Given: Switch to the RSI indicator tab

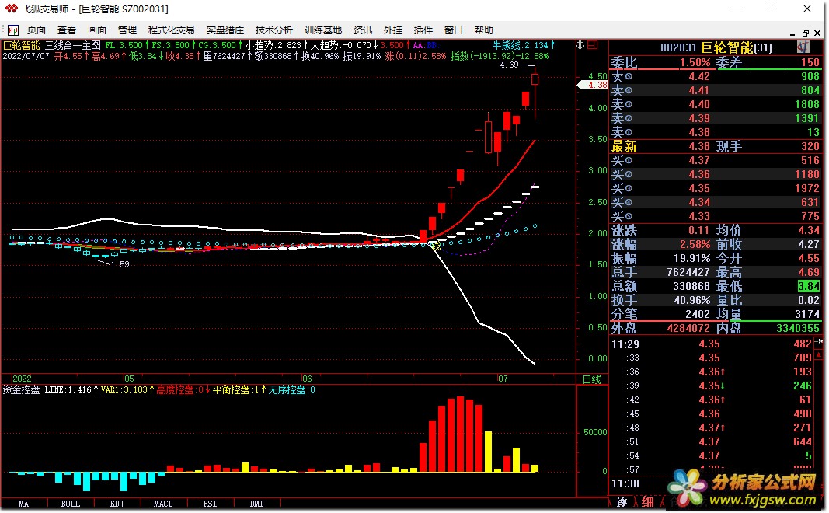Looking at the screenshot, I should 210,504.
